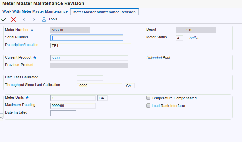Click the Description/Location field

91,45
